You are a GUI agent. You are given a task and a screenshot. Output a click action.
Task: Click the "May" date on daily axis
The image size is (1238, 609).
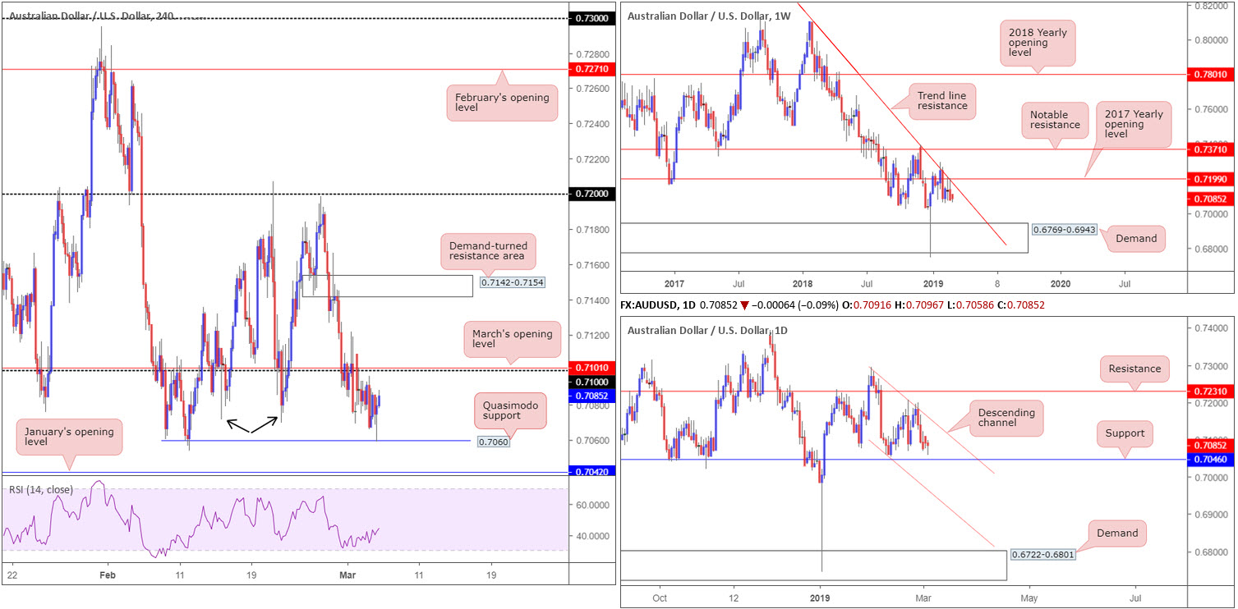point(1029,597)
